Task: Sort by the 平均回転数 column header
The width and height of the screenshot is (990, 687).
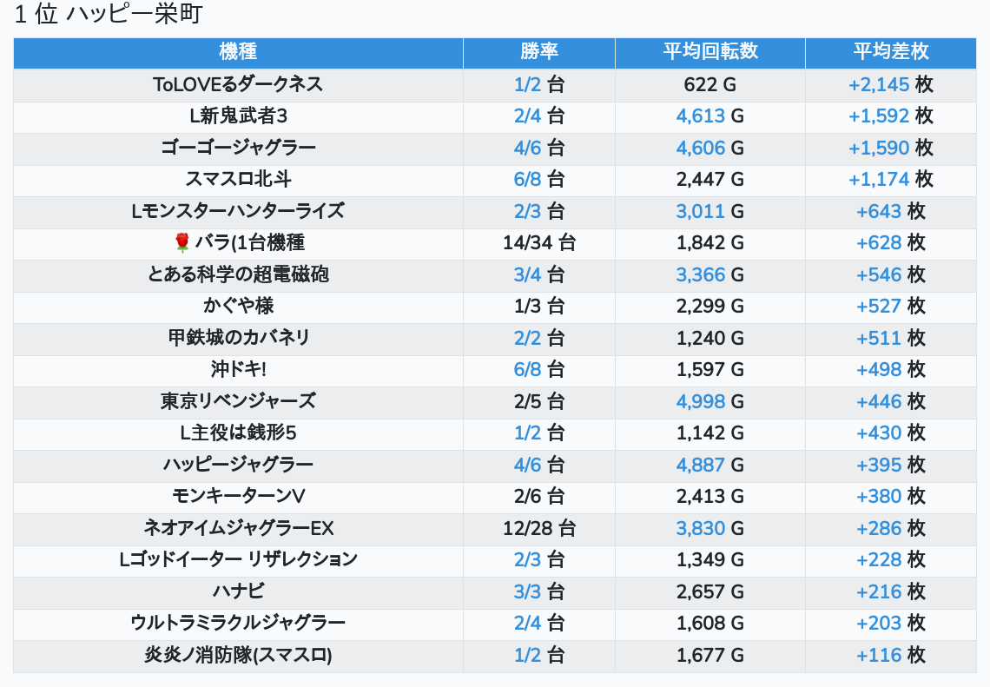Action: coord(709,52)
